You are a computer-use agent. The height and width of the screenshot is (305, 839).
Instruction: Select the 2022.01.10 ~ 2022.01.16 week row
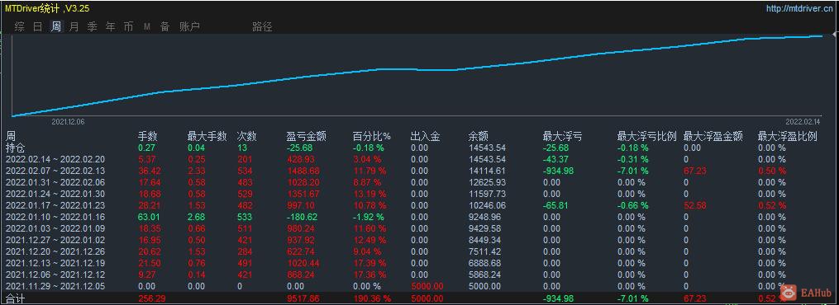420,217
